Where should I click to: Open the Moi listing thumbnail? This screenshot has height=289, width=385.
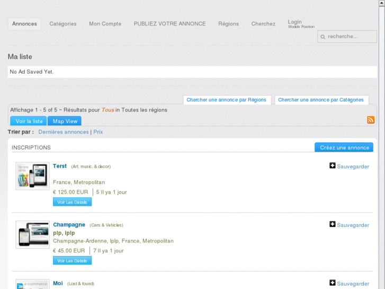pos(33,284)
